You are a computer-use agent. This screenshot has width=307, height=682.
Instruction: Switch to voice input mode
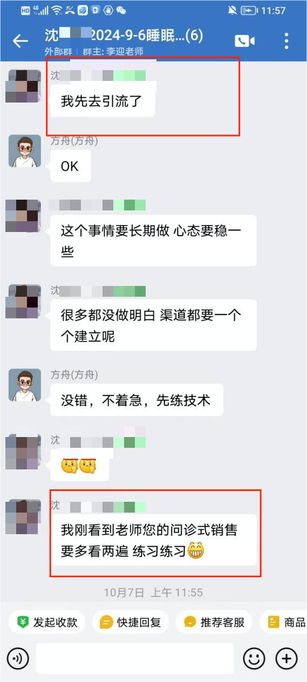pos(18,658)
